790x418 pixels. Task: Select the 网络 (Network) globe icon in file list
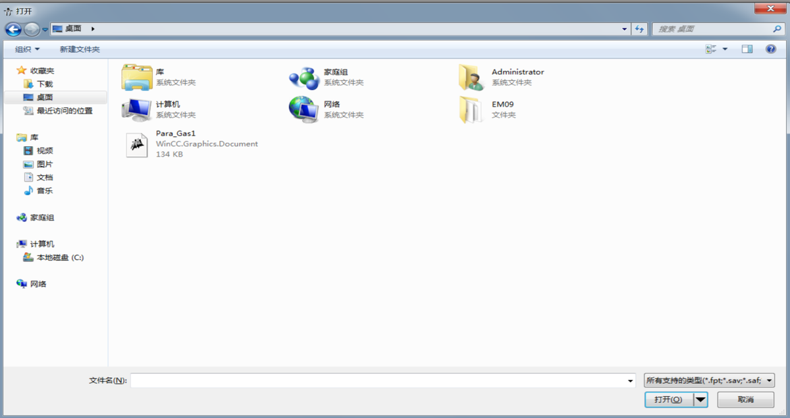point(303,109)
